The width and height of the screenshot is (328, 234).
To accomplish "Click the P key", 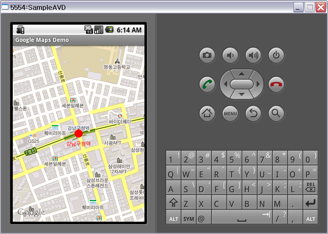I will 310,172.
